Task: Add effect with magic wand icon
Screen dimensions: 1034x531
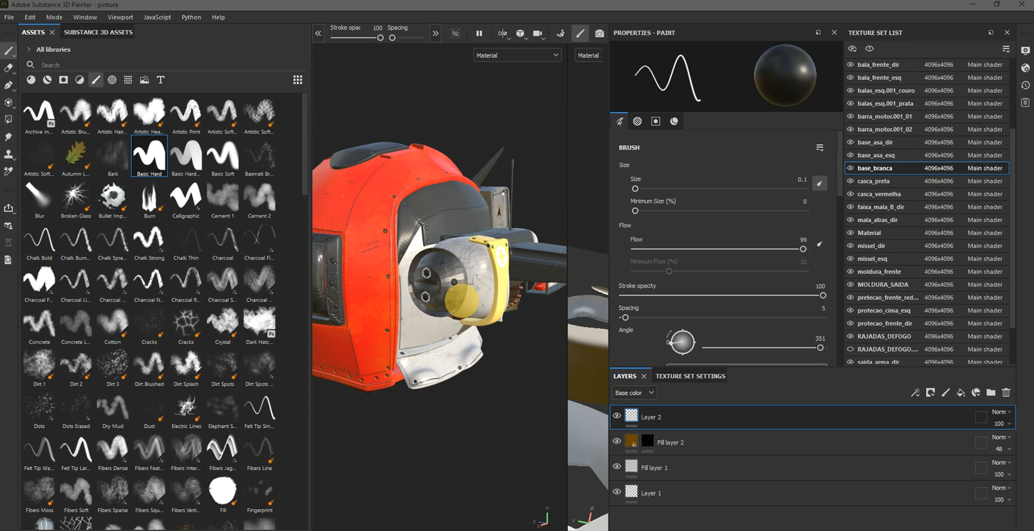Action: coord(915,393)
